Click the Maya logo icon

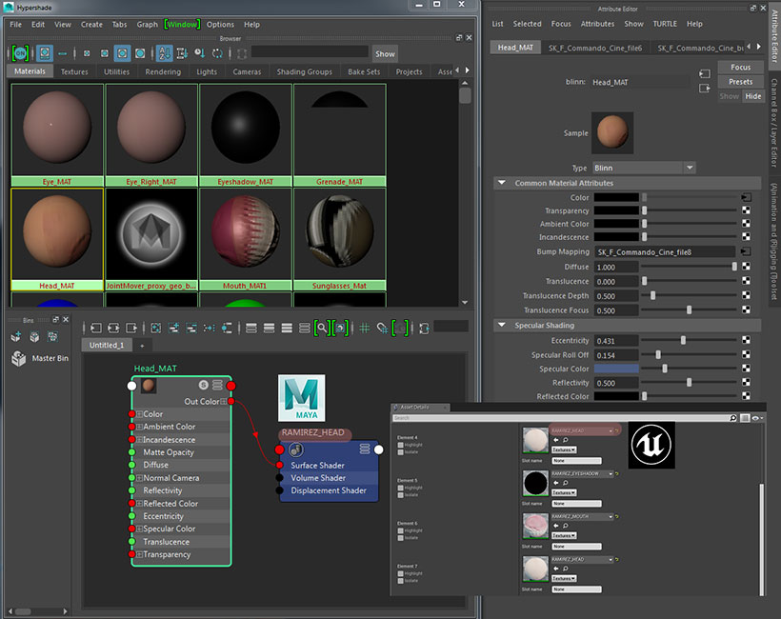[302, 399]
